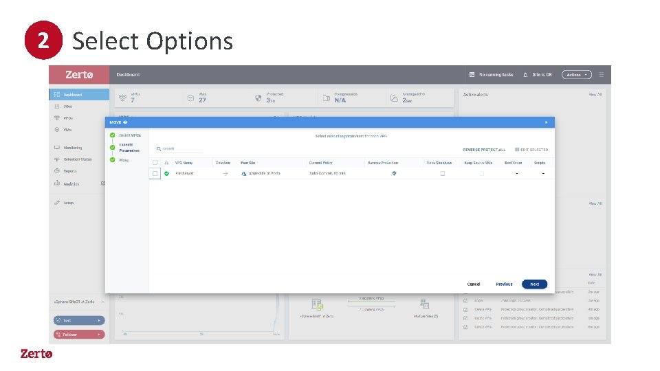Click the Dashboard sidebar icon
Viewport: 660px width, 371px height.
(57, 95)
